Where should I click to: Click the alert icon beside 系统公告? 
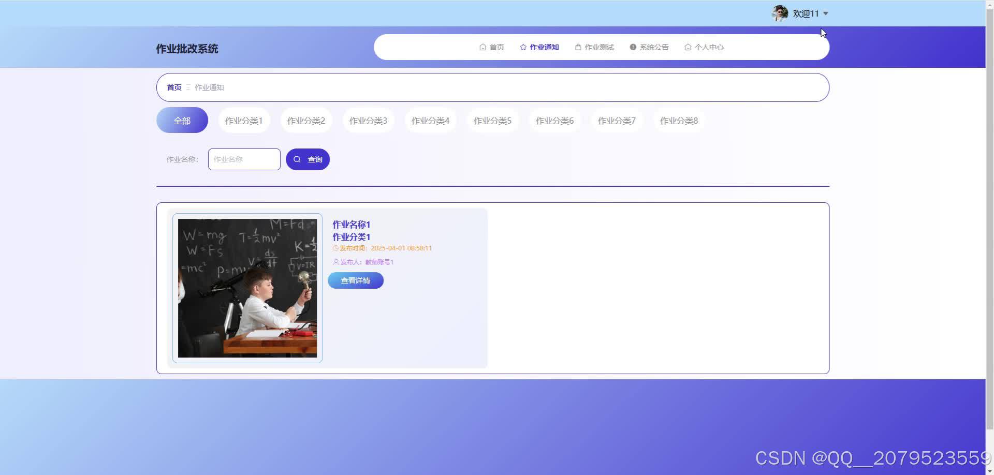(x=633, y=47)
